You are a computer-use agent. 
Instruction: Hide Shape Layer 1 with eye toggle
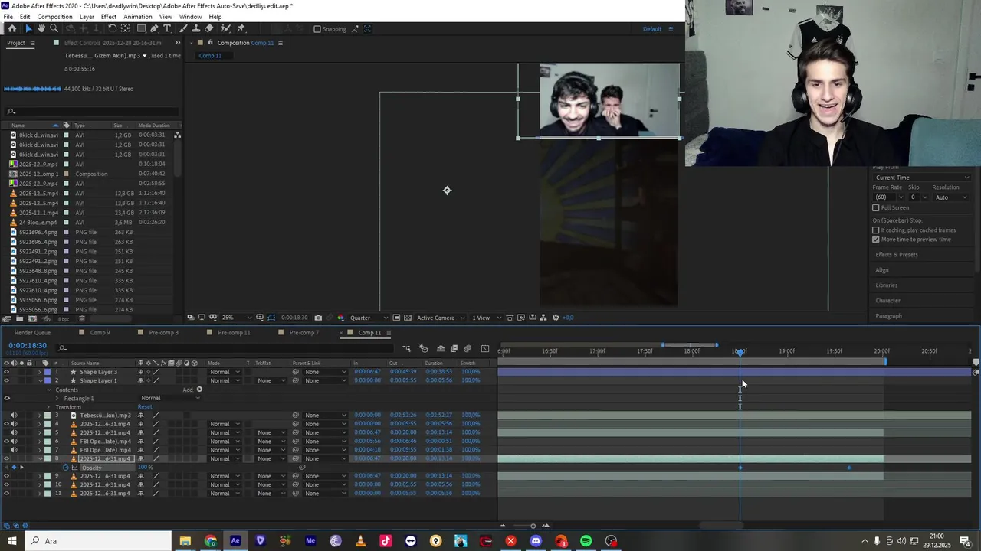pyautogui.click(x=7, y=380)
